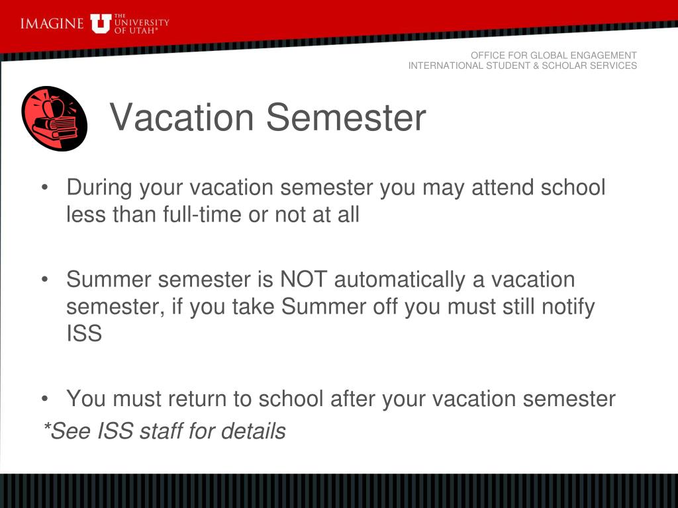Click "INTERNATIONAL STUDENT & SCHOLAR SERVICES" header text
The width and height of the screenshot is (678, 508).
tap(522, 65)
